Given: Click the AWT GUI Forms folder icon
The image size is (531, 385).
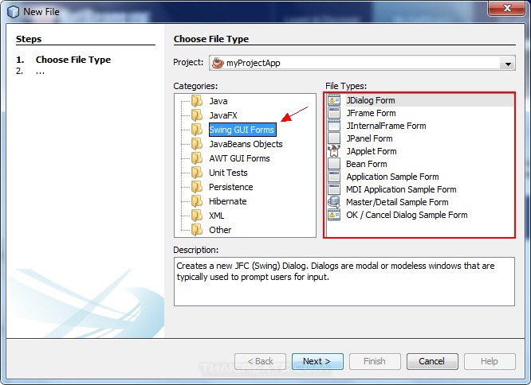Looking at the screenshot, I should click(x=197, y=158).
